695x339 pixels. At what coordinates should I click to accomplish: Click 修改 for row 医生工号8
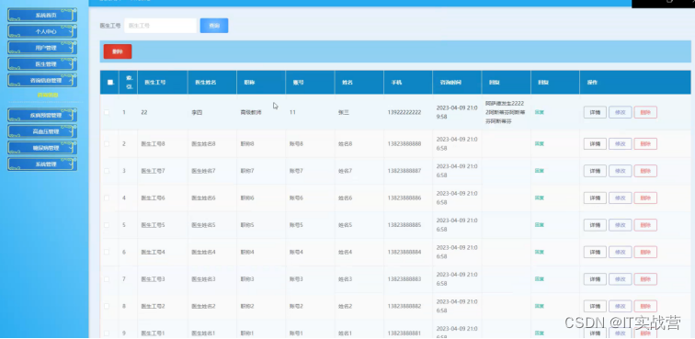(621, 143)
